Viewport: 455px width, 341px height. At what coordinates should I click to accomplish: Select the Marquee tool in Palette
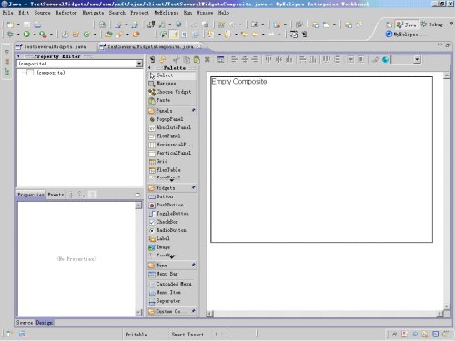[172, 83]
